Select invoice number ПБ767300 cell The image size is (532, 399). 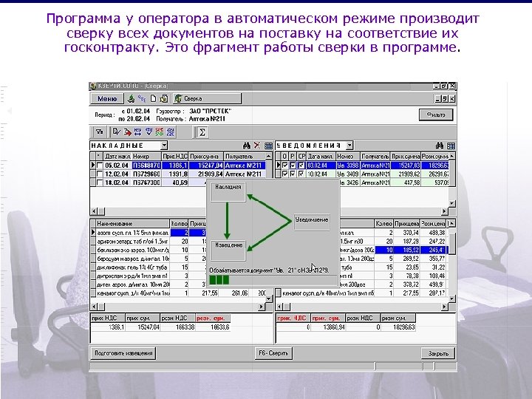[146, 183]
